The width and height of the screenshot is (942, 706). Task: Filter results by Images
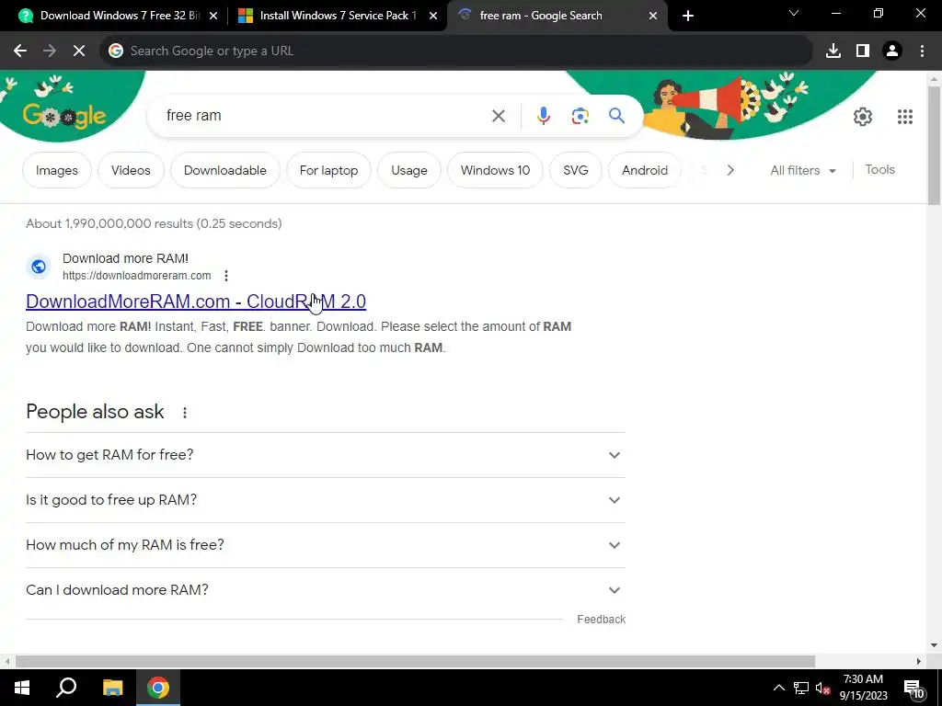(x=56, y=170)
